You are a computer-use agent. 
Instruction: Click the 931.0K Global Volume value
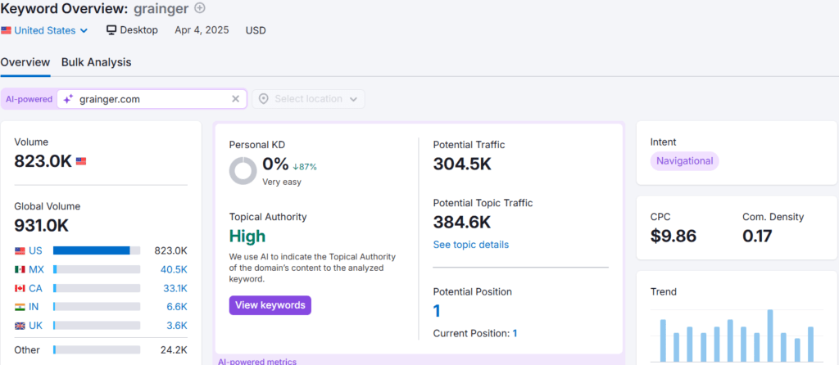click(42, 225)
